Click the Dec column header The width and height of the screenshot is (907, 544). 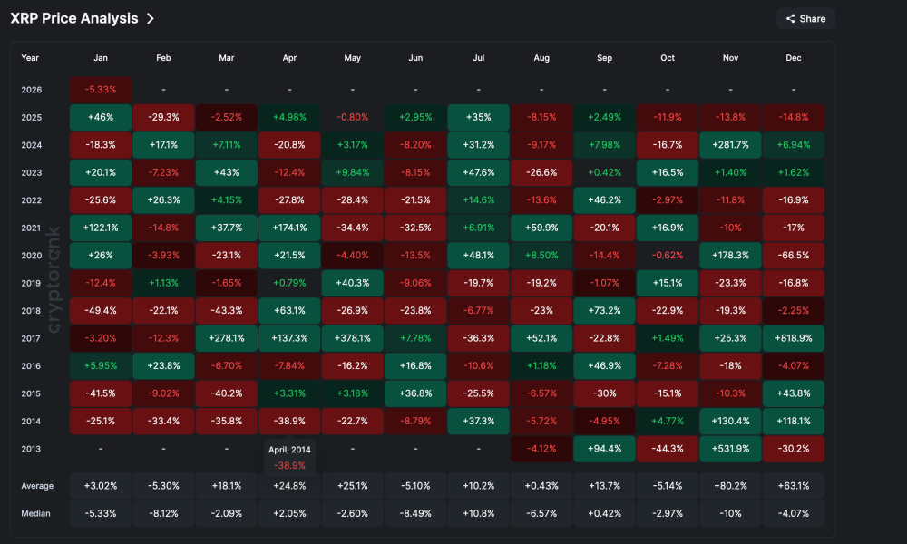[793, 57]
